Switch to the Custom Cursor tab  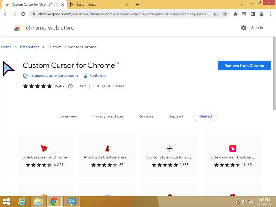99,5
